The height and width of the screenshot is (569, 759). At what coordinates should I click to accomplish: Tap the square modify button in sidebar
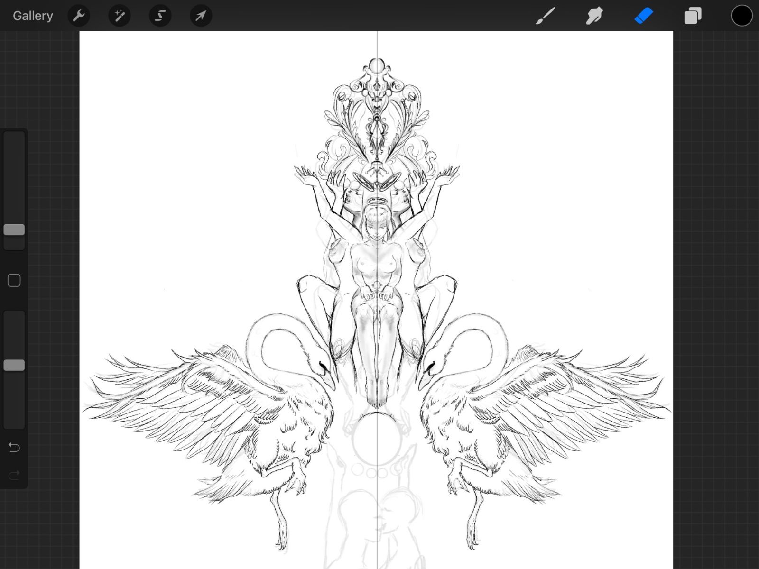pos(14,281)
